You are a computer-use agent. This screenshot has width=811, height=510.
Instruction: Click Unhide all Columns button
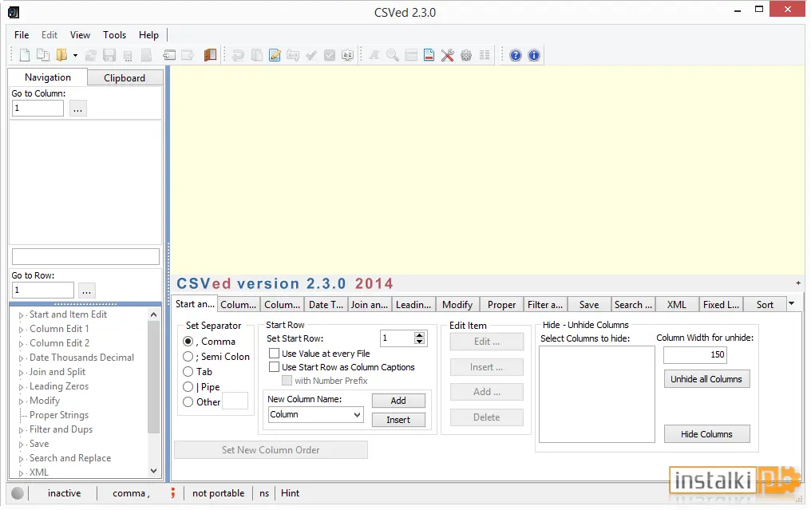pyautogui.click(x=706, y=379)
